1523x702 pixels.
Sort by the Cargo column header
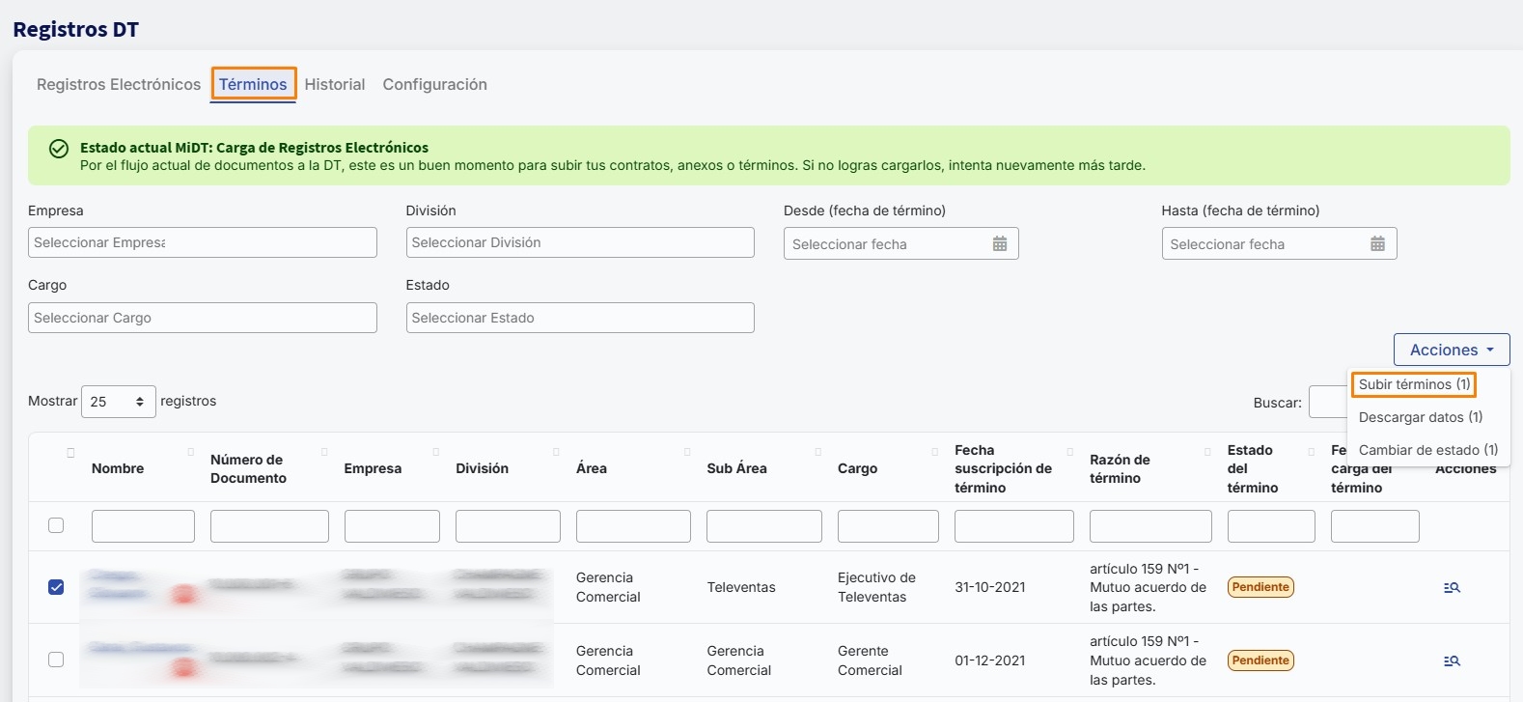(857, 468)
